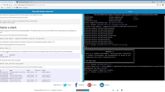Screen dimensions: 165x92
Task: Click the Twitter share text label
Action: coord(69,85)
